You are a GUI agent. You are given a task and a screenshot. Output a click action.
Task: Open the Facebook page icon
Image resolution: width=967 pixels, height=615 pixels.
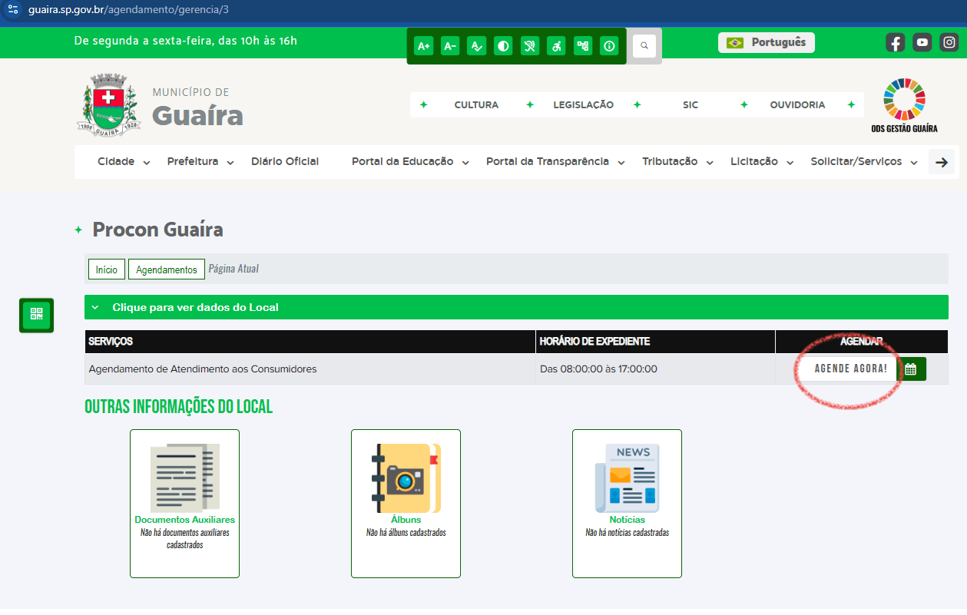895,42
